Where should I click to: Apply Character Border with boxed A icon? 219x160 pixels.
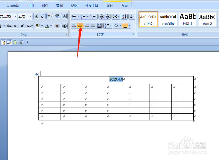point(64,16)
